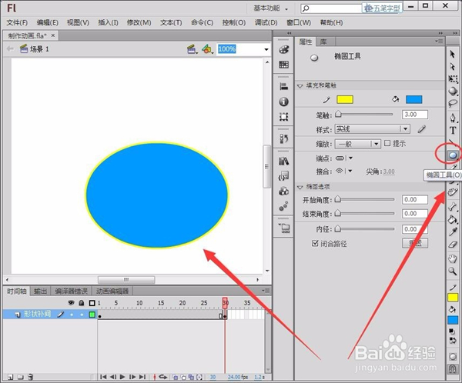Click the blue fill color swatch in properties
462x383 pixels.
pos(413,99)
